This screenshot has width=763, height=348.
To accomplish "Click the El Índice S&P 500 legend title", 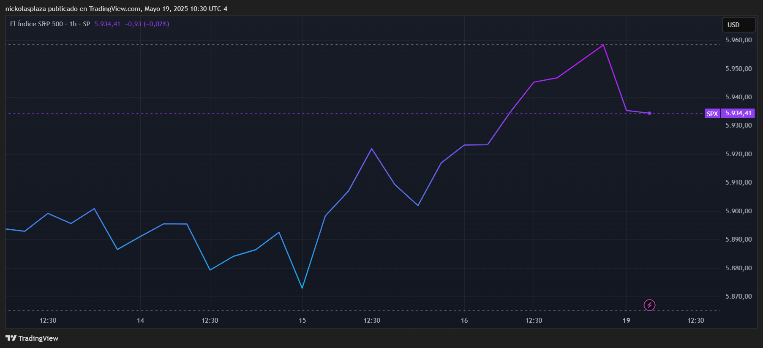I will [36, 24].
